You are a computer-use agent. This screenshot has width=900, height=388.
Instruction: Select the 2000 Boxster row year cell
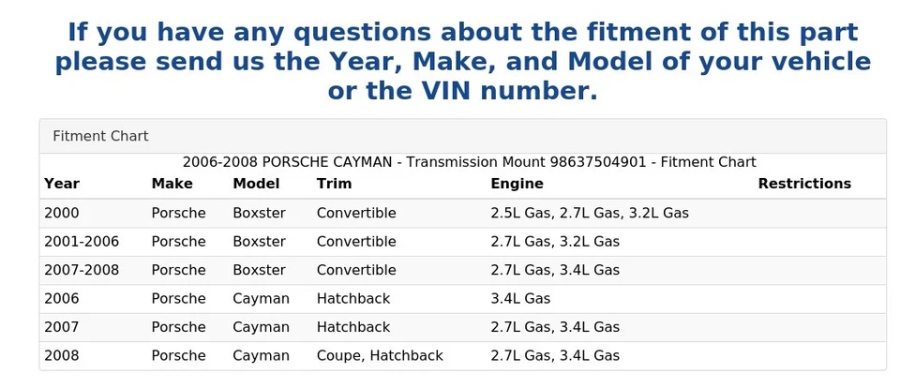(x=62, y=213)
